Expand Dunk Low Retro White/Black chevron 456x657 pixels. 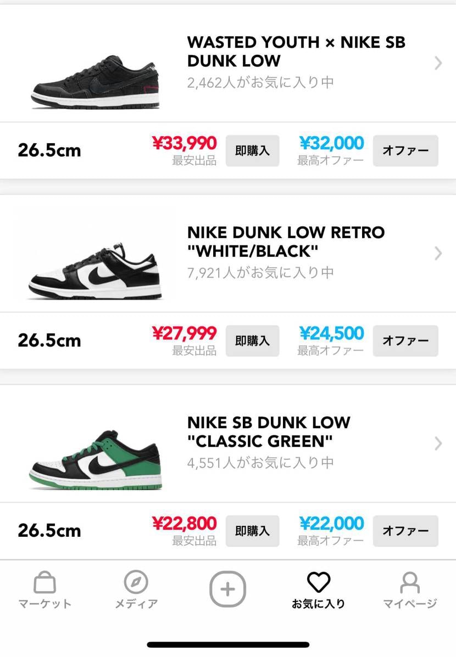pos(438,254)
